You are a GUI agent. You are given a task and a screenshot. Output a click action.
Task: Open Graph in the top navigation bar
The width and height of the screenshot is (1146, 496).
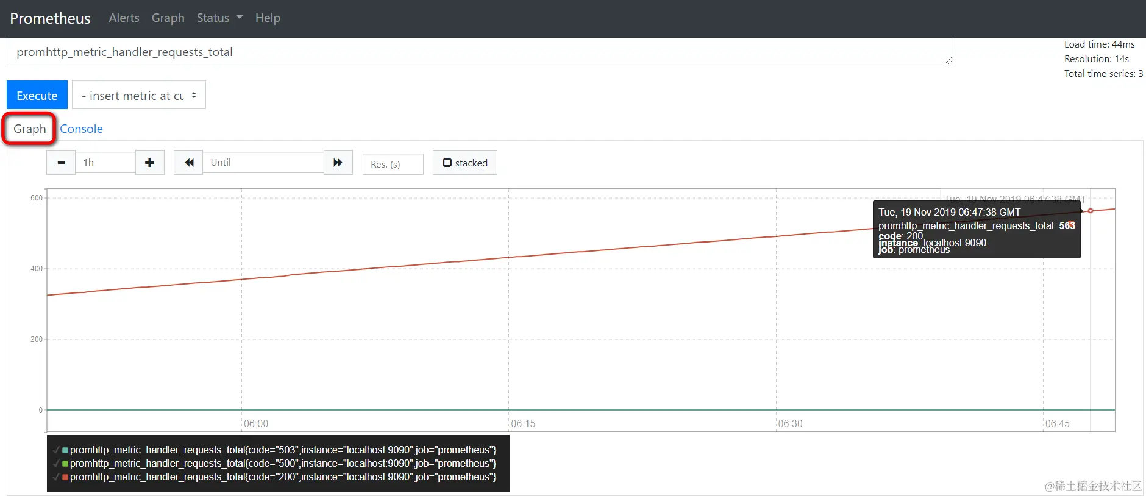(x=168, y=18)
